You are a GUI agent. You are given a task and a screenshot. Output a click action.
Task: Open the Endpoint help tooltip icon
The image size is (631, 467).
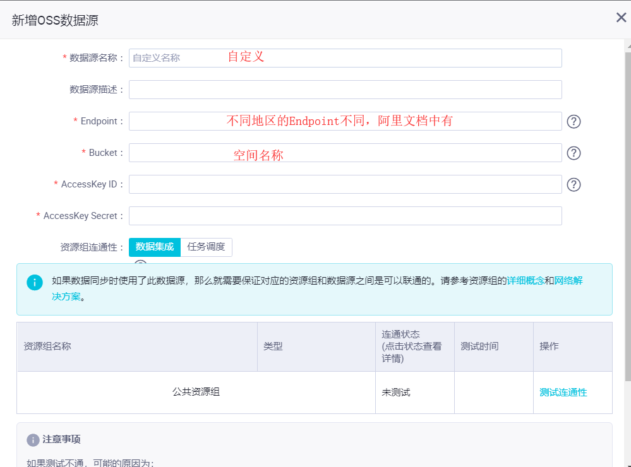click(574, 121)
